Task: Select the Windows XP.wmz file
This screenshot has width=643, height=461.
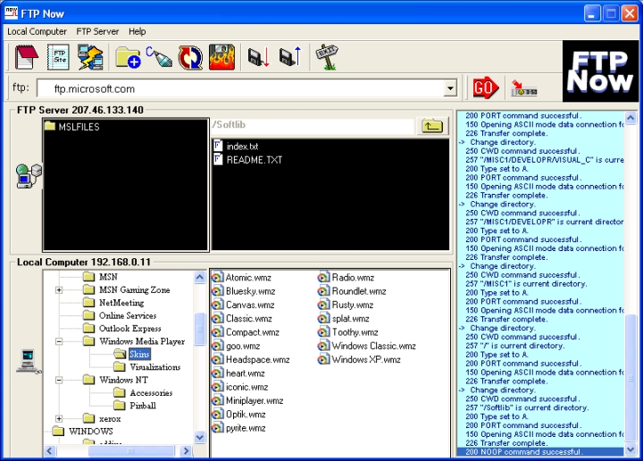Action: (x=360, y=360)
